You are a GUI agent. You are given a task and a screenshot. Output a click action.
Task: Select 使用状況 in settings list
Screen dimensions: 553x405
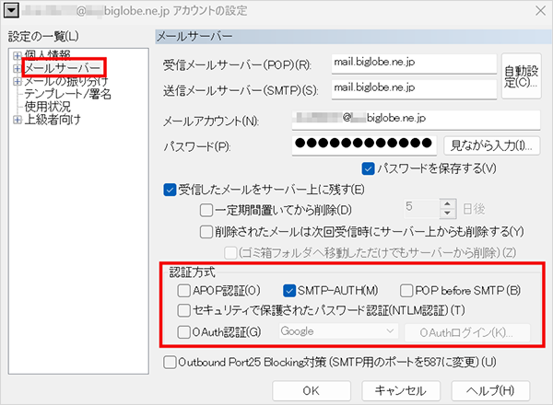pos(47,107)
